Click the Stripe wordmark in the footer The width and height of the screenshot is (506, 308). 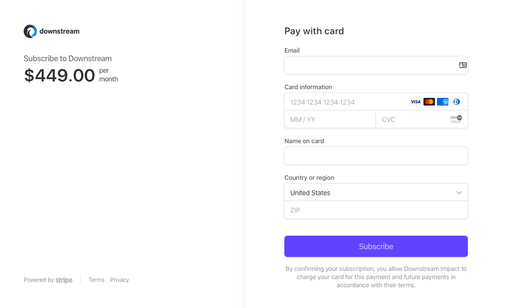click(x=64, y=280)
